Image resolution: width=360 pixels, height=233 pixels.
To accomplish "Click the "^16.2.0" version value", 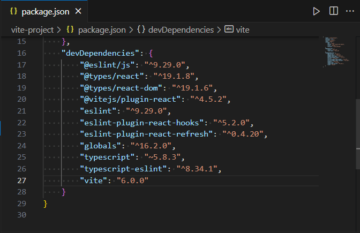I will [x=151, y=146].
